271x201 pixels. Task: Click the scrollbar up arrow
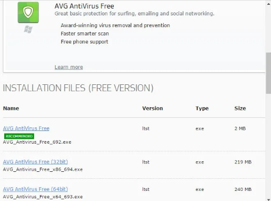coord(268,4)
